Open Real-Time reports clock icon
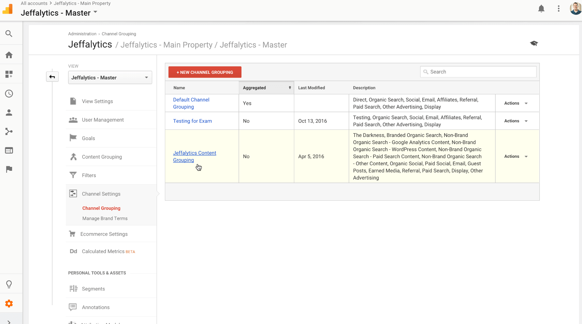Viewport: 582px width, 324px height. [9, 94]
